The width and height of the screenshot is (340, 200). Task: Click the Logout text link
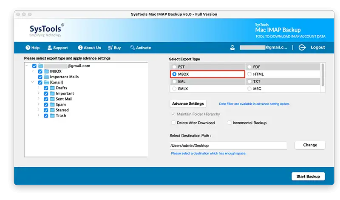click(x=317, y=47)
